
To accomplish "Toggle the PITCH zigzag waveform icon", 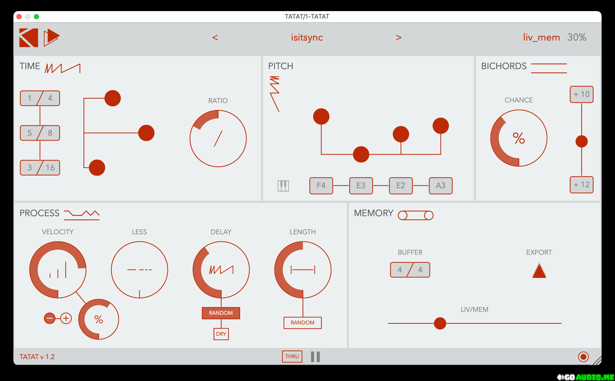I will coord(275,94).
